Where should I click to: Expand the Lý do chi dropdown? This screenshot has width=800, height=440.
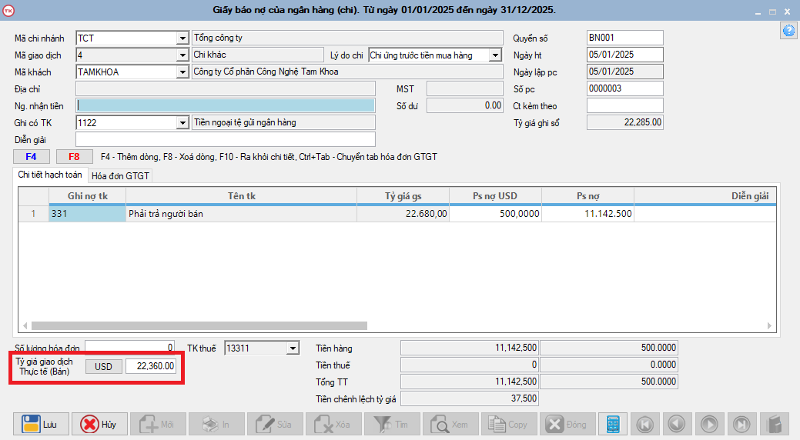[495, 55]
